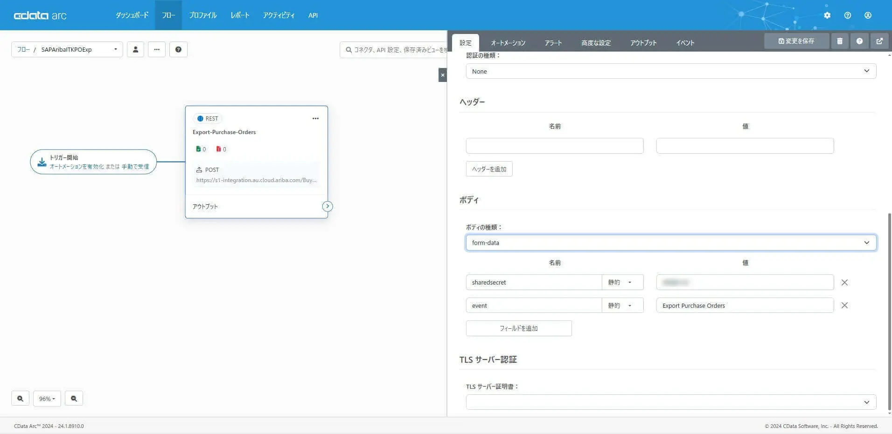This screenshot has width=892, height=434.
Task: Click the フィールドを追加 button
Action: [x=519, y=328]
